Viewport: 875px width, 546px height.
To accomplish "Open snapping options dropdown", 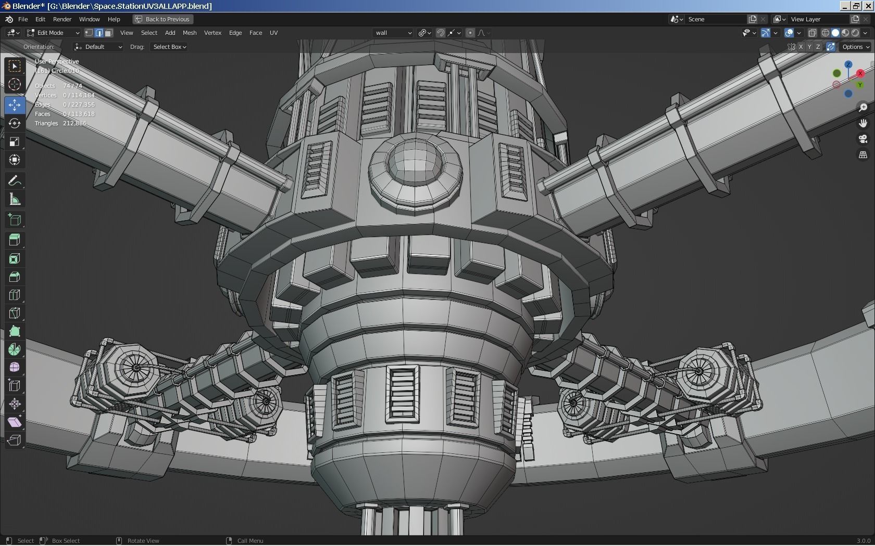I will click(x=454, y=33).
